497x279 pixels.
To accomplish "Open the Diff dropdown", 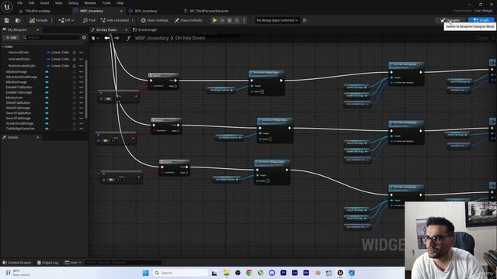I will click(x=66, y=20).
